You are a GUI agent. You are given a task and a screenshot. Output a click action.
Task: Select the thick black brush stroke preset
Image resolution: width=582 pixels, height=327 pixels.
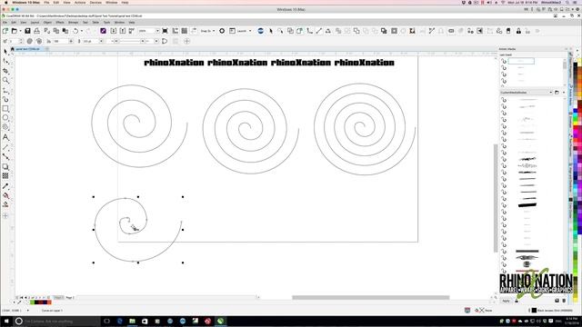tap(527, 204)
